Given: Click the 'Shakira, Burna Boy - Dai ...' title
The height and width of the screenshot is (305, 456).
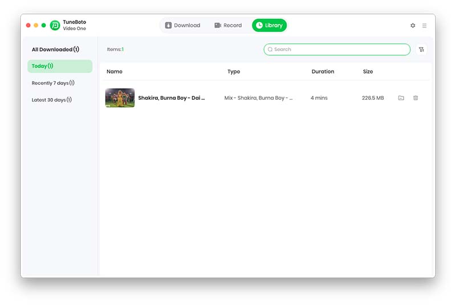Looking at the screenshot, I should (172, 98).
